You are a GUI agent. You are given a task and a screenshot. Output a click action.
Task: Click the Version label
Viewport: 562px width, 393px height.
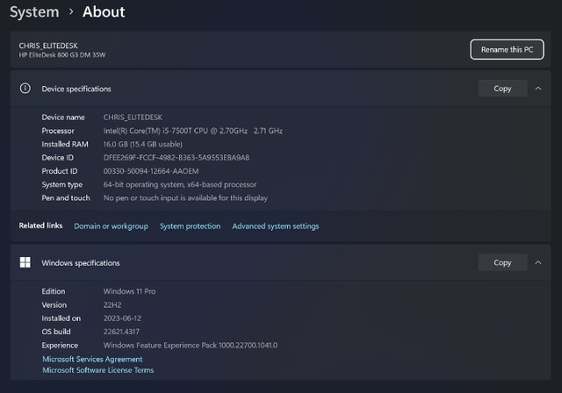(x=54, y=305)
